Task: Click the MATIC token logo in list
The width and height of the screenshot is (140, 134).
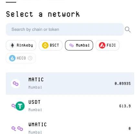Action: click(x=16, y=84)
